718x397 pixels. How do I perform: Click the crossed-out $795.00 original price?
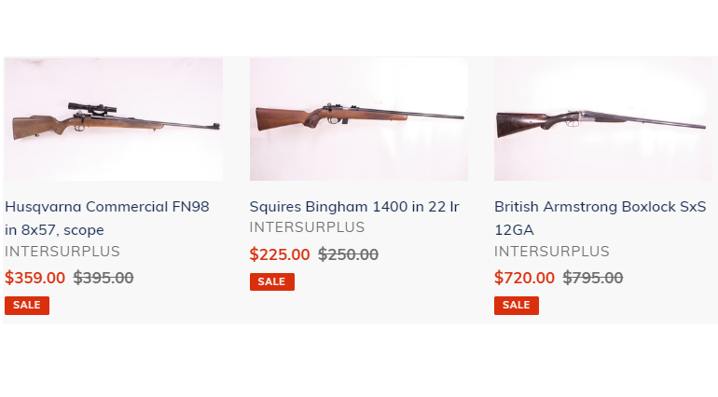point(593,278)
